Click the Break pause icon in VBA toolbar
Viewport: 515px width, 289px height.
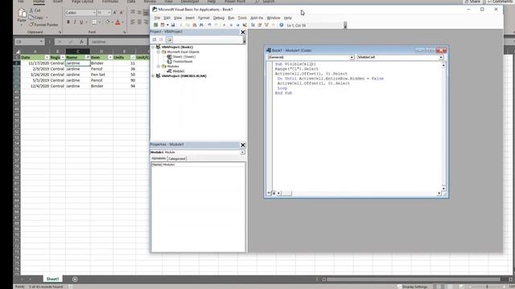point(231,25)
